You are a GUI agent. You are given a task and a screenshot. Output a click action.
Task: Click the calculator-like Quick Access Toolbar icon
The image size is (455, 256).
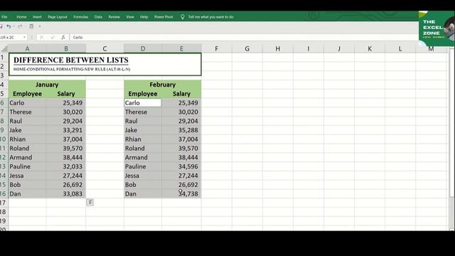click(x=31, y=26)
